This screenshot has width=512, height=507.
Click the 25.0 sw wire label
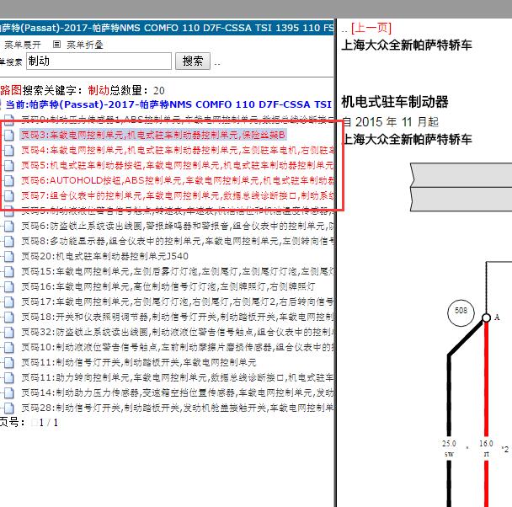click(449, 449)
